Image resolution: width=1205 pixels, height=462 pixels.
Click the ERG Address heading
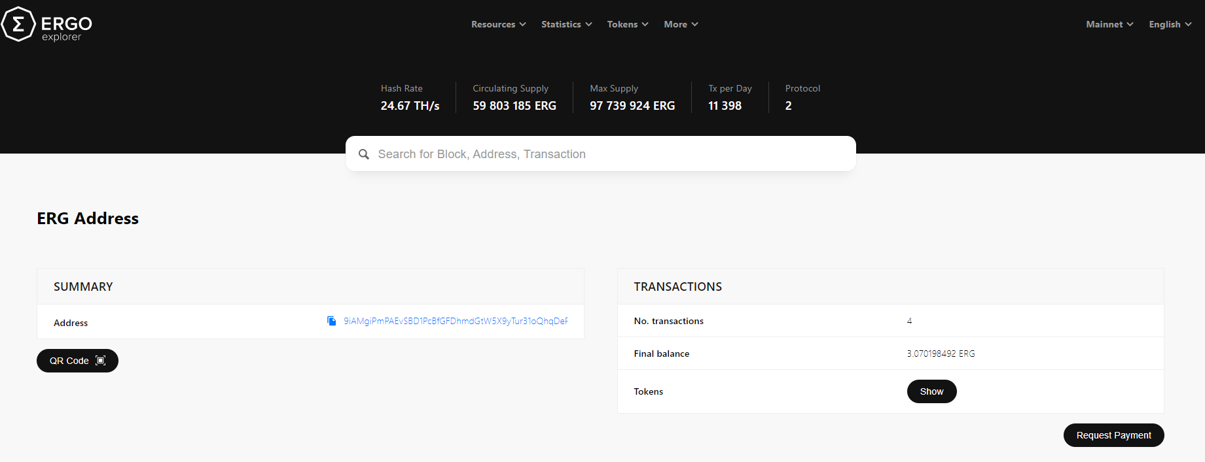(88, 218)
